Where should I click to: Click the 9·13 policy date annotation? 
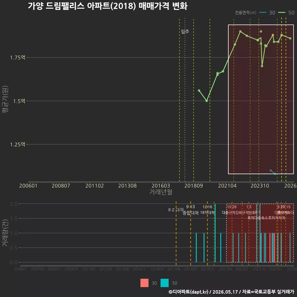191,207
